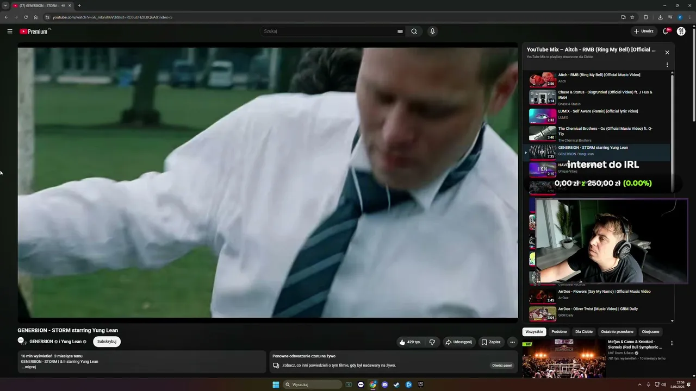Open Discord from the taskbar
This screenshot has height=391, width=696.
coord(385,384)
